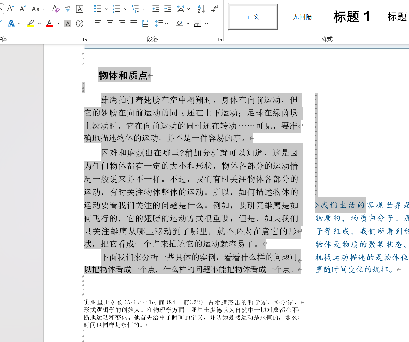This screenshot has height=342, width=409.
Task: Open borders dropdown arrow
Action: tap(207, 24)
